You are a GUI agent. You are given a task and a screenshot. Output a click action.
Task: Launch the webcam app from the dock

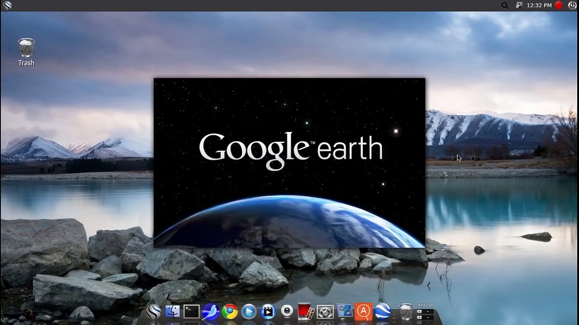pos(287,311)
